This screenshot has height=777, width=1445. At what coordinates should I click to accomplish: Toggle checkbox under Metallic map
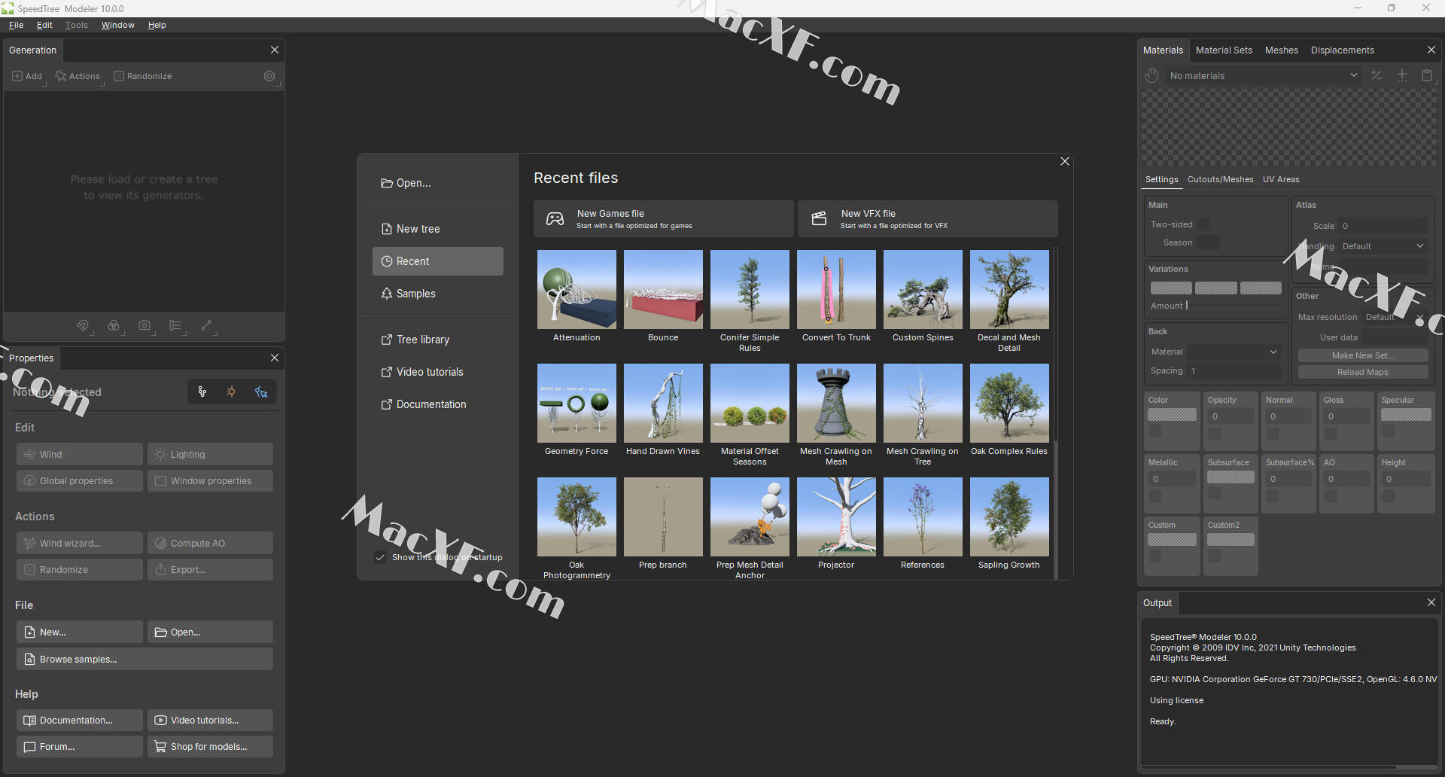pos(1155,496)
